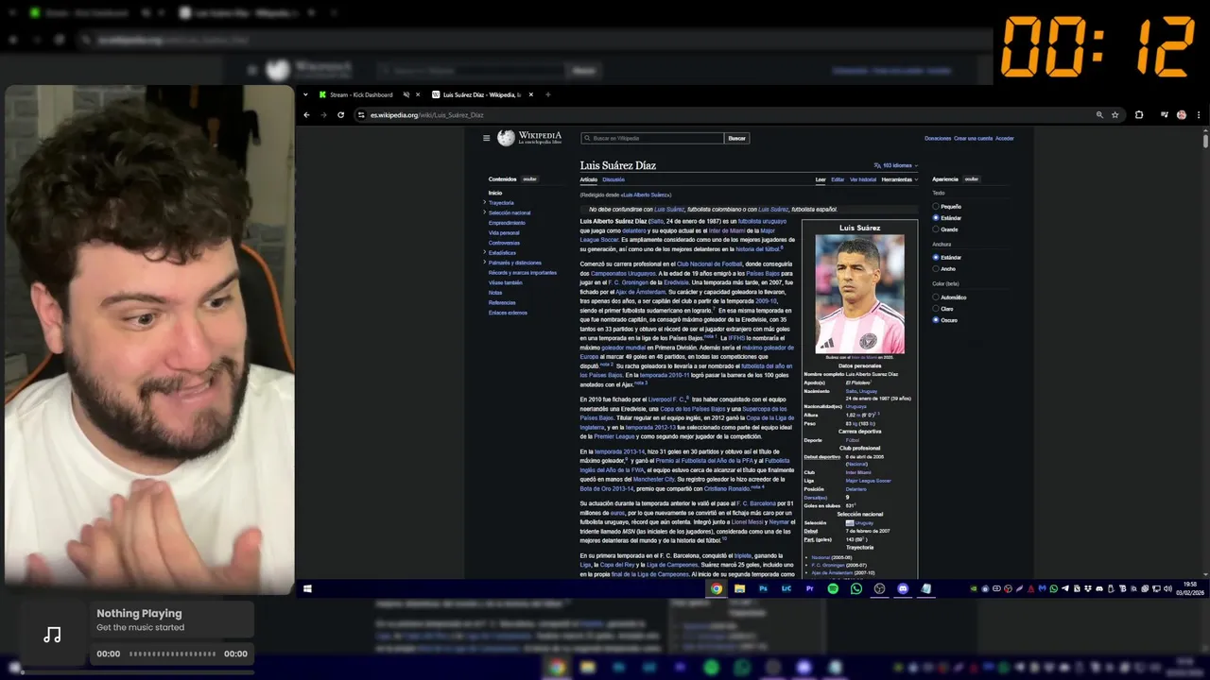
Task: Open Spotify from the taskbar
Action: pyautogui.click(x=833, y=588)
